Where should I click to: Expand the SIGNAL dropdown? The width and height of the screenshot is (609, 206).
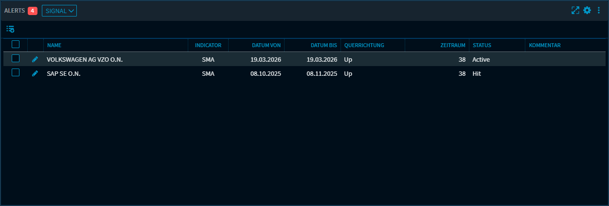(x=59, y=11)
